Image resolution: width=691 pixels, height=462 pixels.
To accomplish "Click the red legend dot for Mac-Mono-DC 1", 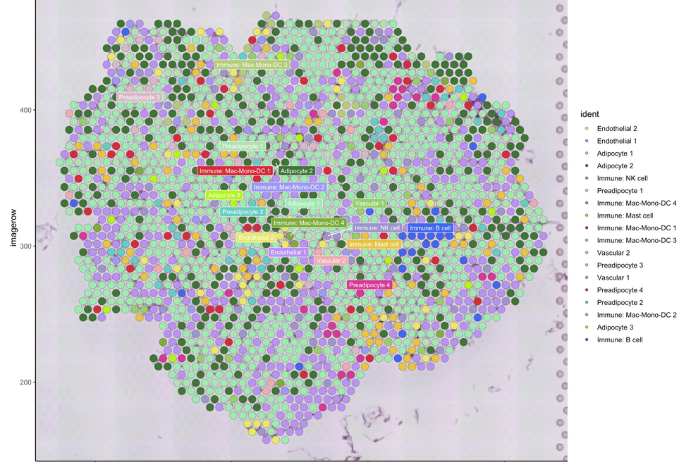I will click(587, 228).
